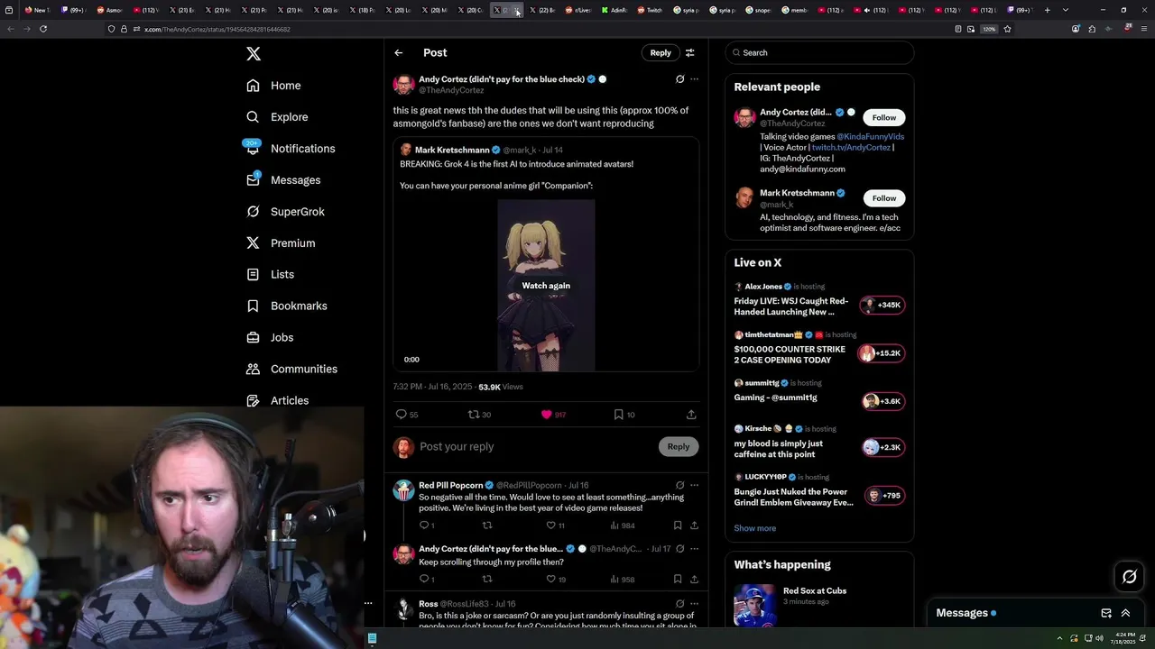
Task: Click repost icon showing 30
Action: [x=479, y=415]
